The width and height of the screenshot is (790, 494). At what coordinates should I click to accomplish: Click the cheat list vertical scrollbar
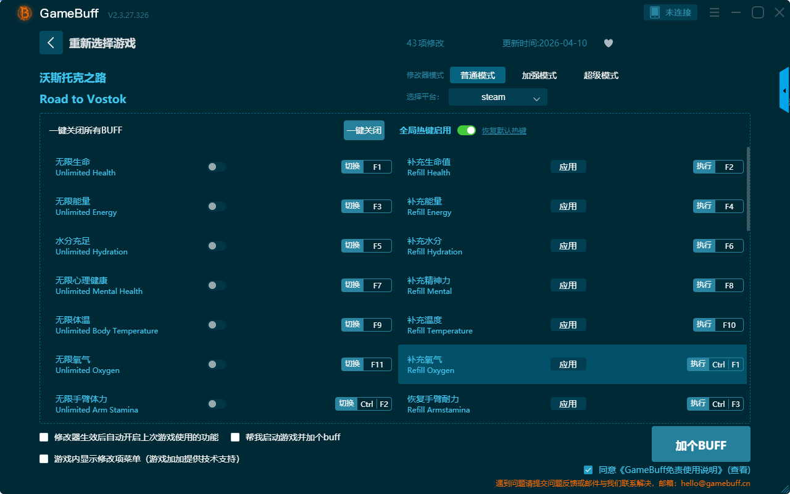pos(748,189)
